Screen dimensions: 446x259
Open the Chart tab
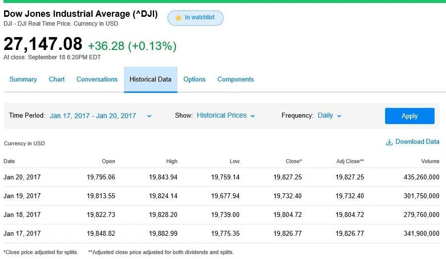(56, 80)
